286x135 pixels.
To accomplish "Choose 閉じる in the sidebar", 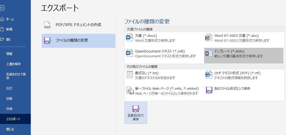I will [15, 129].
